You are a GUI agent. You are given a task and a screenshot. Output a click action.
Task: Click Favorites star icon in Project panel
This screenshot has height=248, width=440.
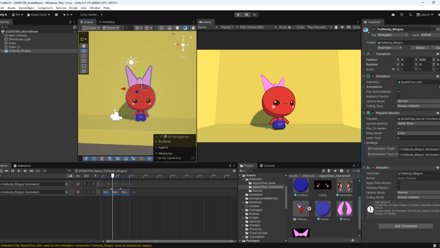coord(348,171)
